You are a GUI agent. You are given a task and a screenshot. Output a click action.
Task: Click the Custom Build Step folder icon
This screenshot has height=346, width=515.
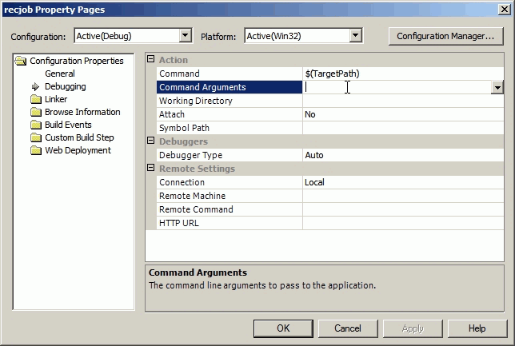(36, 137)
